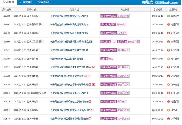
Task: Play video icon for complaint 1607394
Action: pyautogui.click(x=94, y=85)
